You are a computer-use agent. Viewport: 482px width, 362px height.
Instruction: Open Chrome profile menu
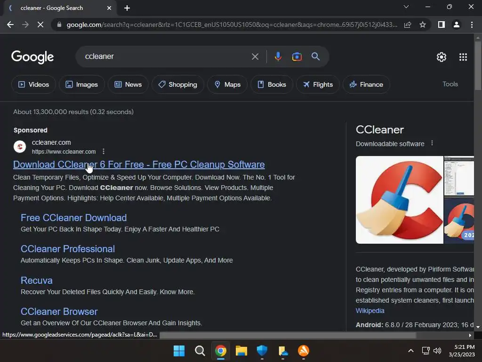coord(457,25)
